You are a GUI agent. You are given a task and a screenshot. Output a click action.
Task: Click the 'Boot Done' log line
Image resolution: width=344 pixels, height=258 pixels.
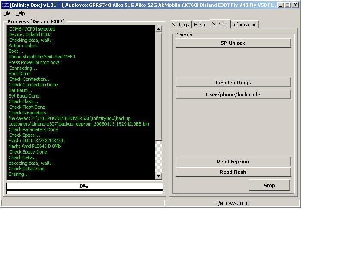pos(19,74)
